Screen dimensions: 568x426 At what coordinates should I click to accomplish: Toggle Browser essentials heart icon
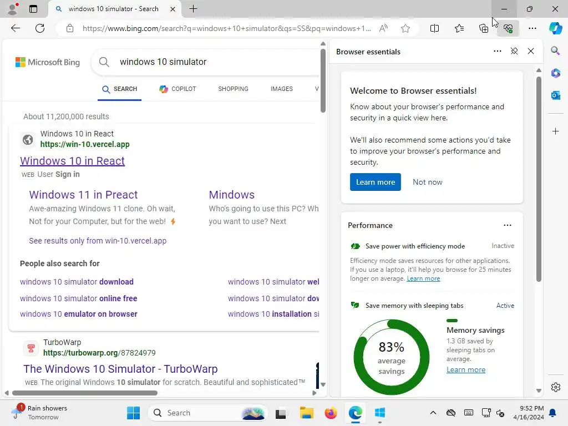(x=508, y=28)
